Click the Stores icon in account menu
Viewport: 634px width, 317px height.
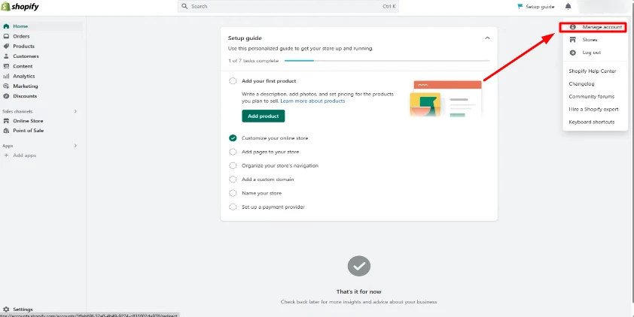click(572, 40)
